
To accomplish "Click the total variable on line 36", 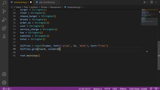I will click(x=23, y=39).
